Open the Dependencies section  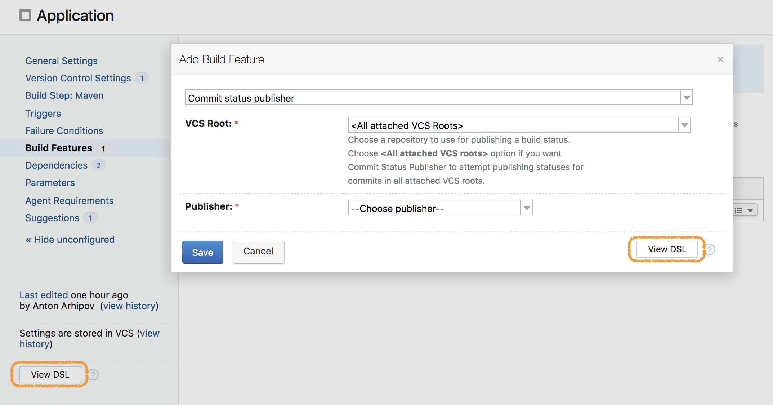pyautogui.click(x=57, y=165)
